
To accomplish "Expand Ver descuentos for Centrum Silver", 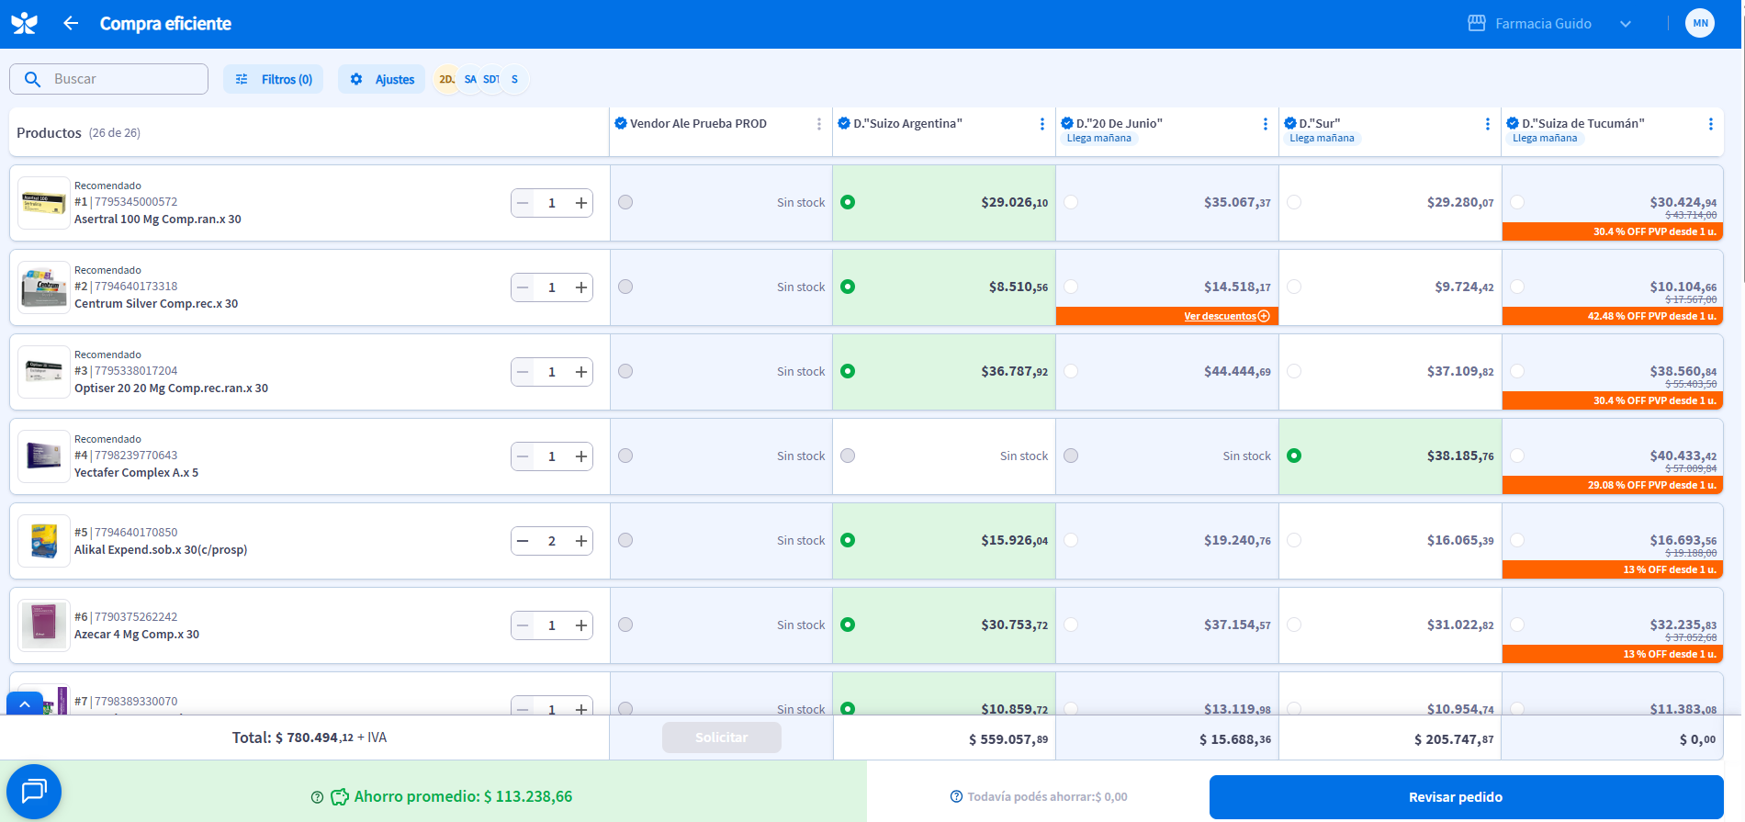I will [1226, 316].
